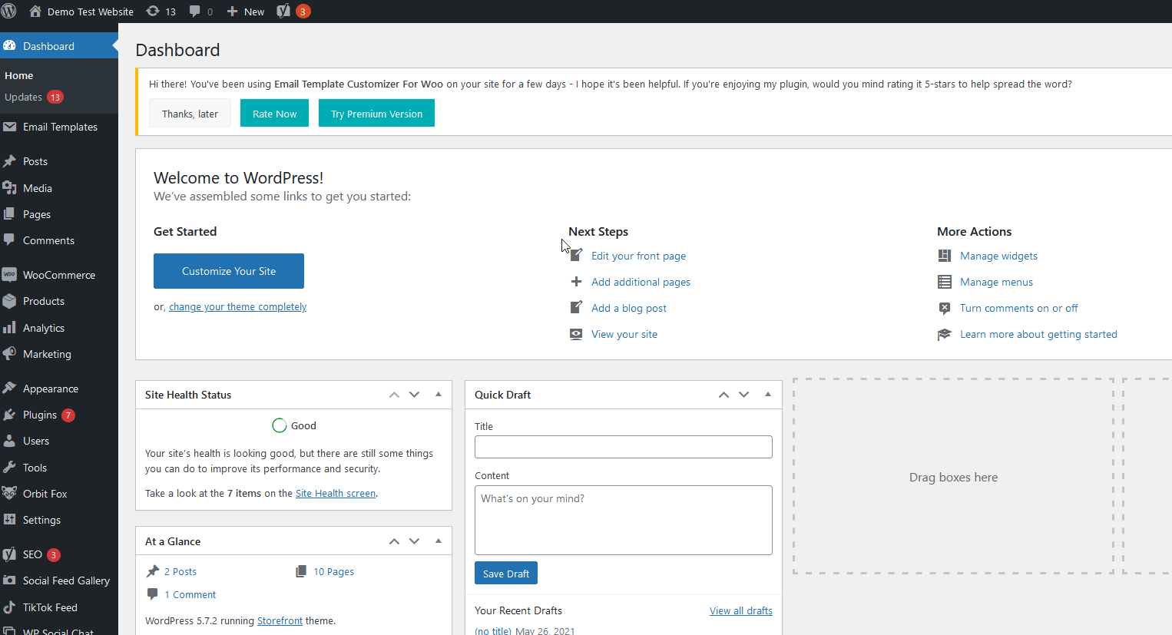Open the 1 Comment link
The width and height of the screenshot is (1172, 635).
(190, 594)
